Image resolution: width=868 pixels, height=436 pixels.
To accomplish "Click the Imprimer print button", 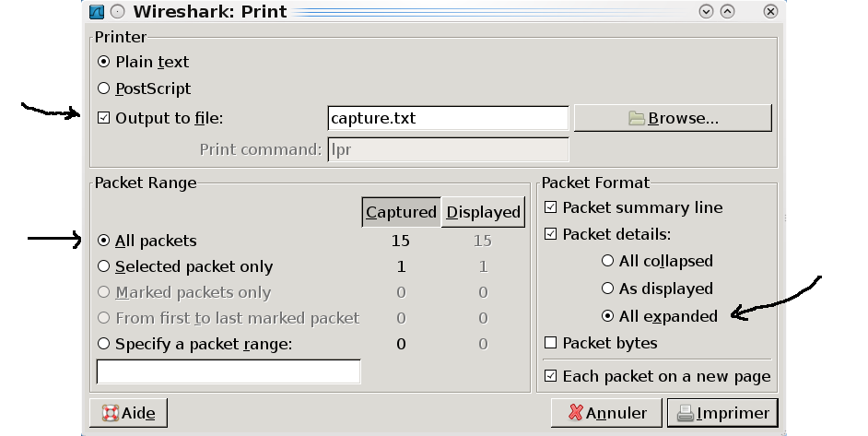I will pos(722,413).
